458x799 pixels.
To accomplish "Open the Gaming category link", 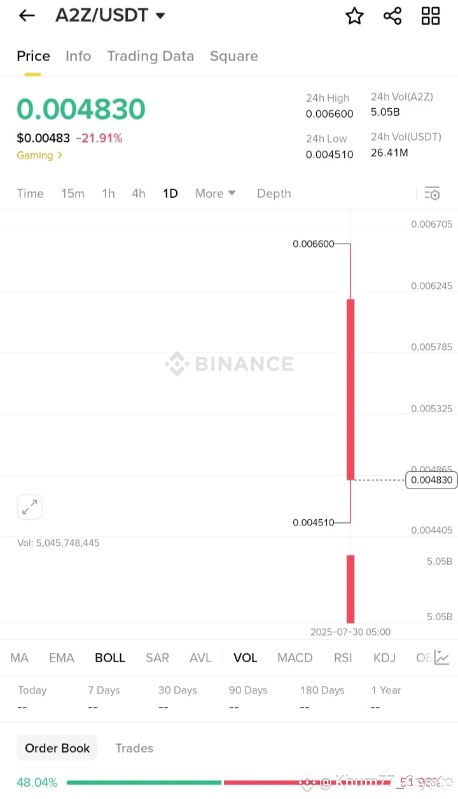I will tap(39, 155).
